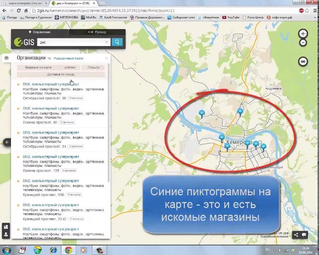The height and width of the screenshot is (255, 319).
Task: Go back in browser history
Action: click(x=5, y=11)
